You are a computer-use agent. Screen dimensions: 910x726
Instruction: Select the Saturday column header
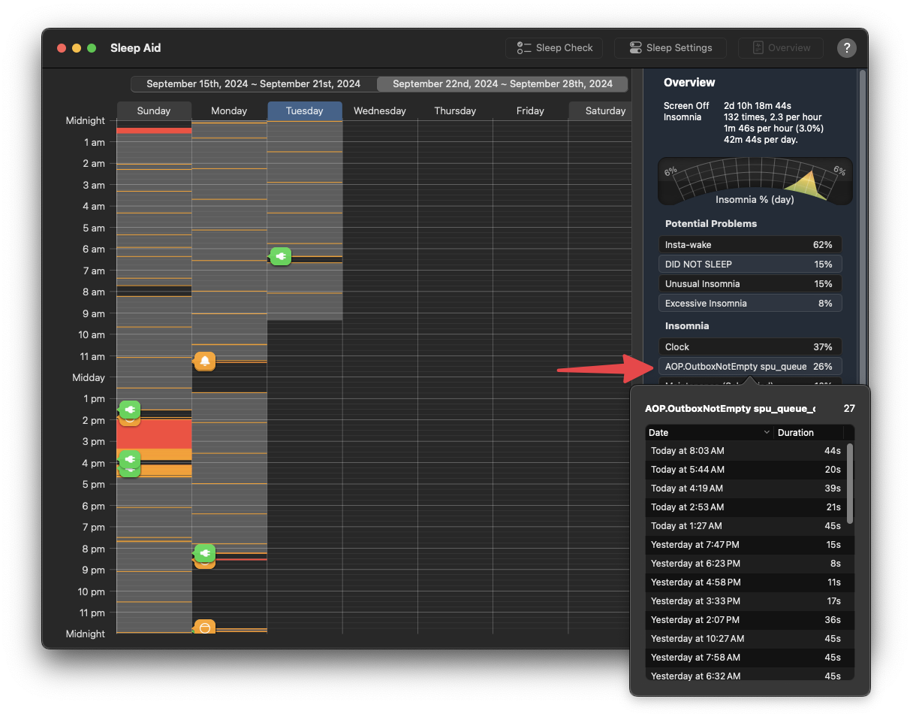(x=601, y=110)
